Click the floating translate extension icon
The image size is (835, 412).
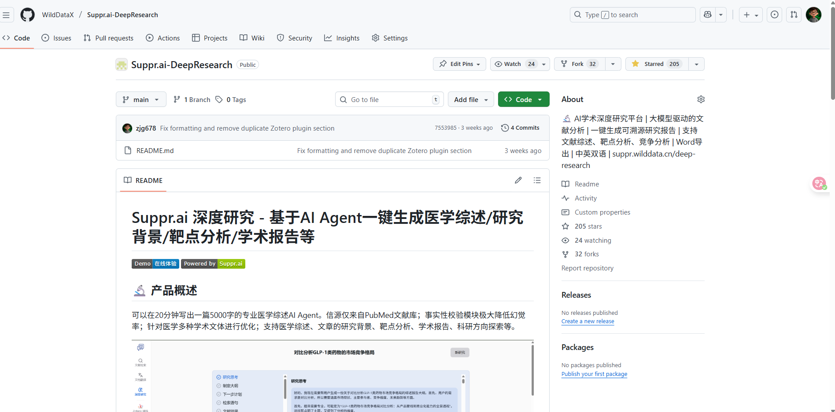(x=819, y=183)
